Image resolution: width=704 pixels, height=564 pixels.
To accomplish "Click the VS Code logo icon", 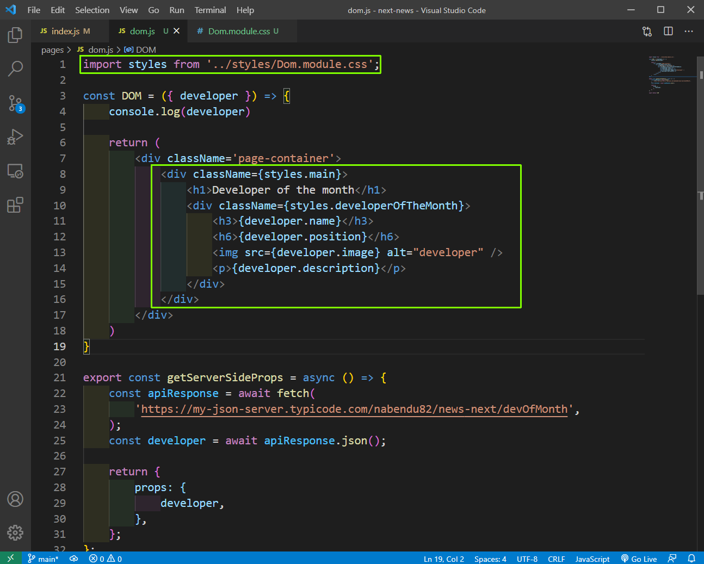I will (11, 10).
